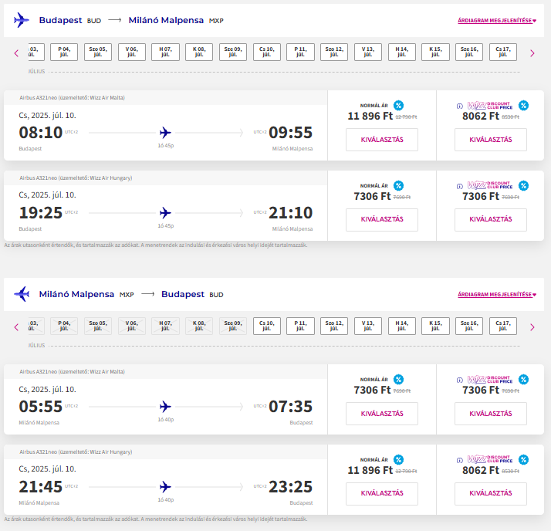Click the previous dates arrow for Milánó–Budapest flights
551x531 pixels.
(x=16, y=326)
